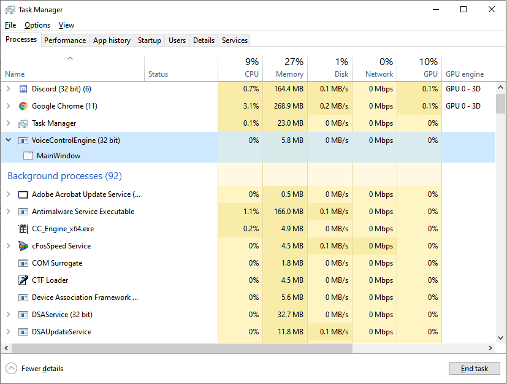Expand the DSAUpdateService row
The image size is (507, 384).
[9, 331]
